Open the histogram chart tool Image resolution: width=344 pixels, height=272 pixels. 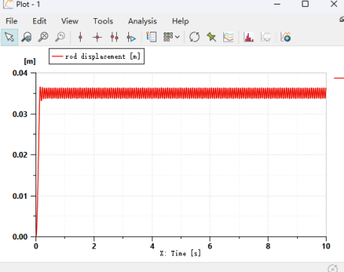(x=248, y=37)
